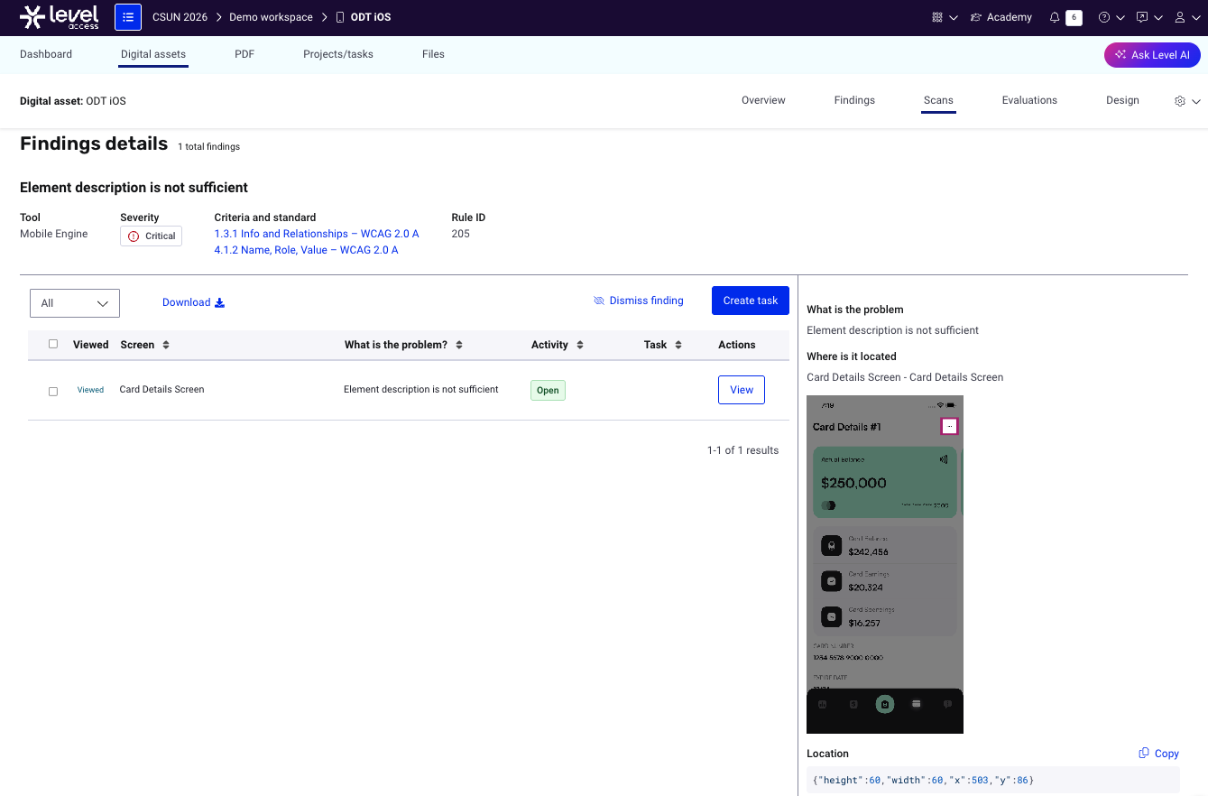Open notifications bell icon
The height and width of the screenshot is (796, 1208).
coord(1055,17)
